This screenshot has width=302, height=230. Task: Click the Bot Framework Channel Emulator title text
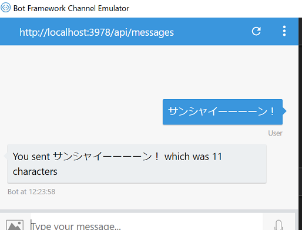click(71, 8)
